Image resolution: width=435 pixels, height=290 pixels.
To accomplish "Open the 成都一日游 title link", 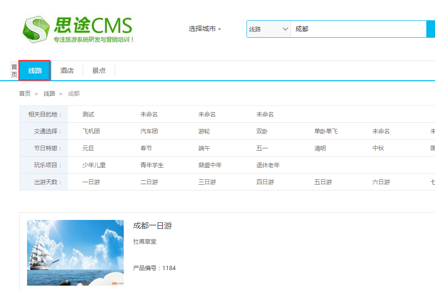I will [x=152, y=226].
